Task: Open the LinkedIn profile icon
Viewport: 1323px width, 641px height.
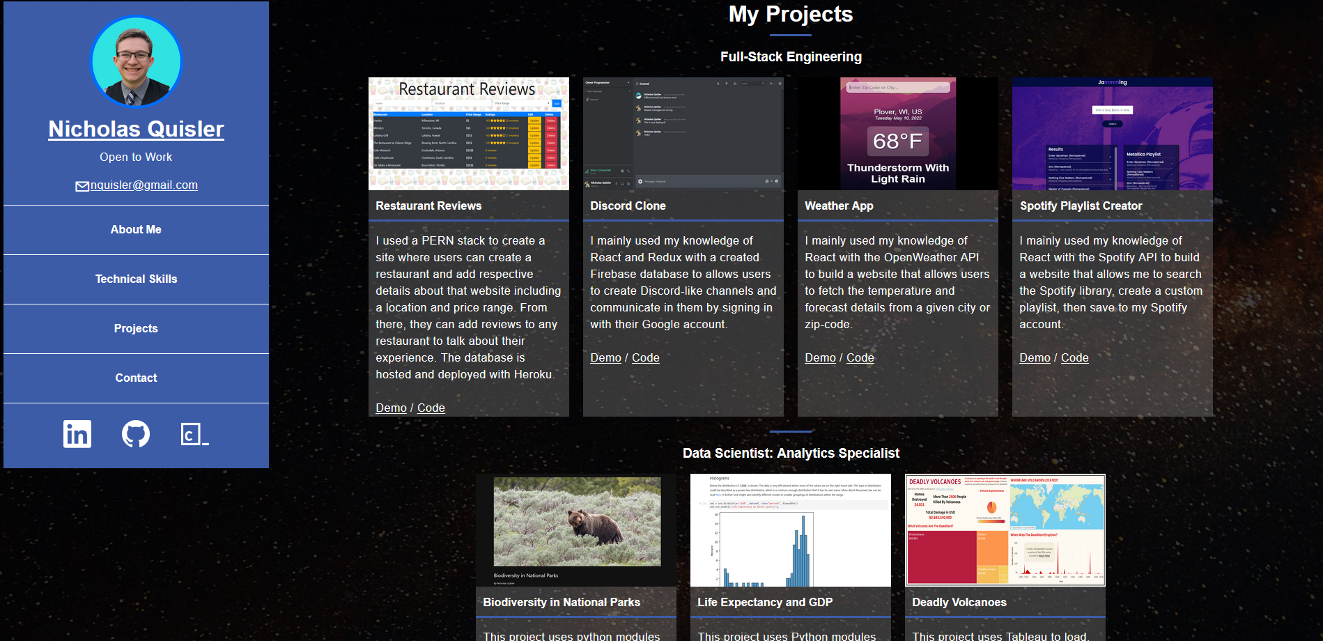Action: [x=77, y=434]
